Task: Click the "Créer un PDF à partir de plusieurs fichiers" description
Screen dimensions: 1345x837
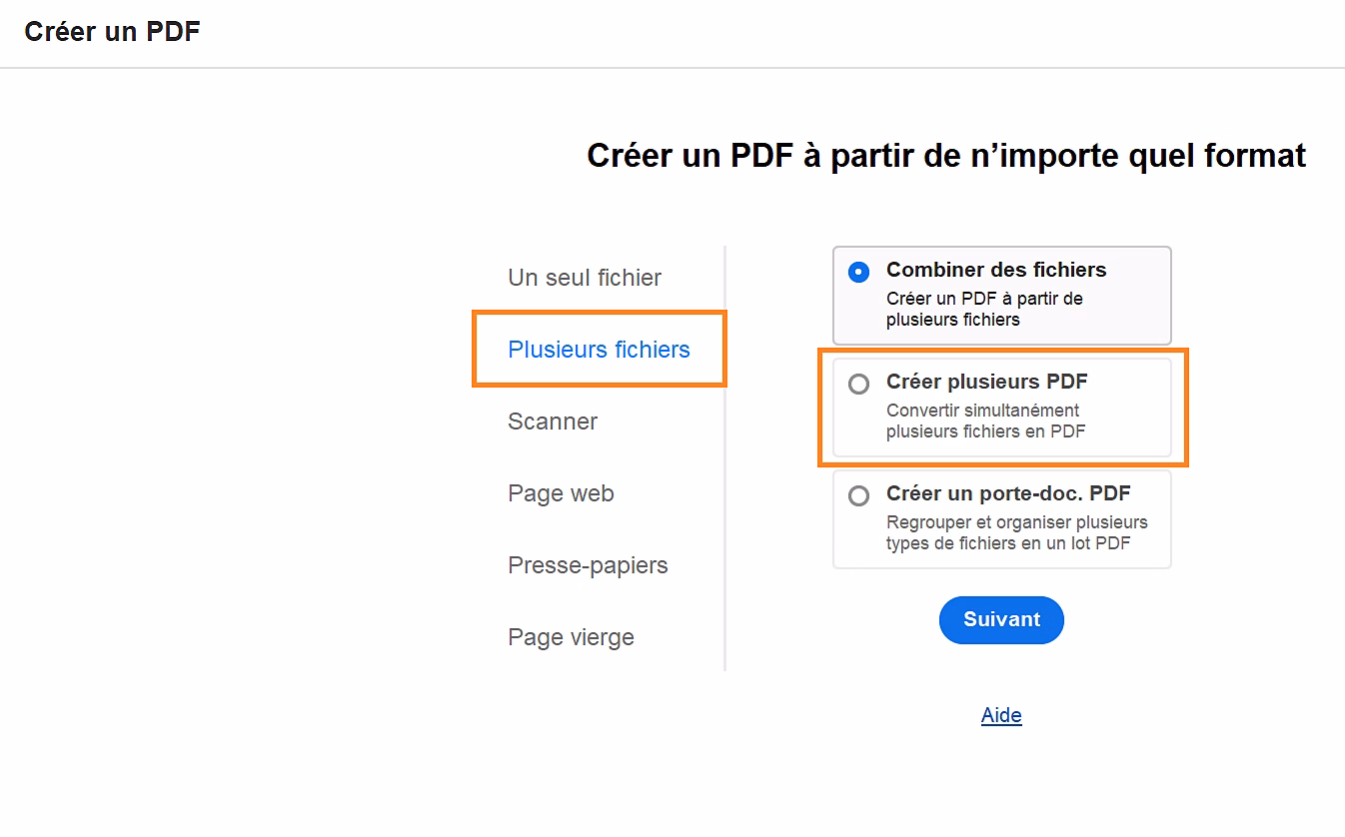Action: point(984,310)
